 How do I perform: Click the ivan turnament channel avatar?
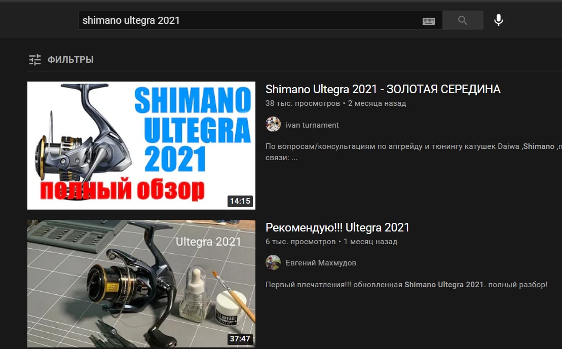pos(273,124)
